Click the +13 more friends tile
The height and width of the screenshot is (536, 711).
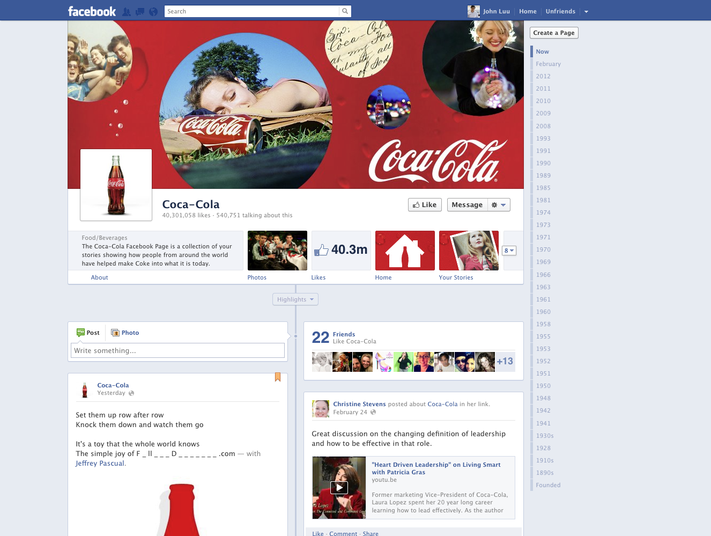[x=505, y=362]
